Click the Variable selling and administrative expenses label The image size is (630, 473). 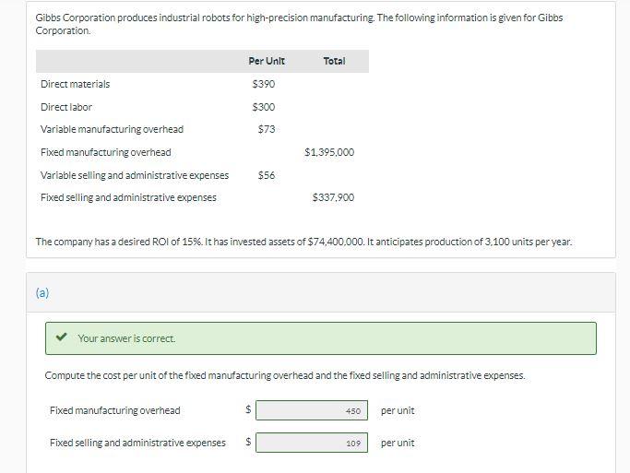pos(135,175)
